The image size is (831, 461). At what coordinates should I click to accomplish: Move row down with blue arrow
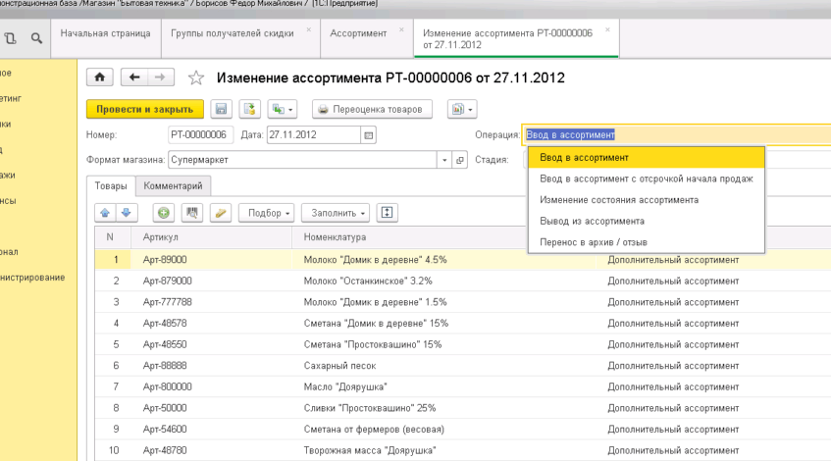point(125,212)
